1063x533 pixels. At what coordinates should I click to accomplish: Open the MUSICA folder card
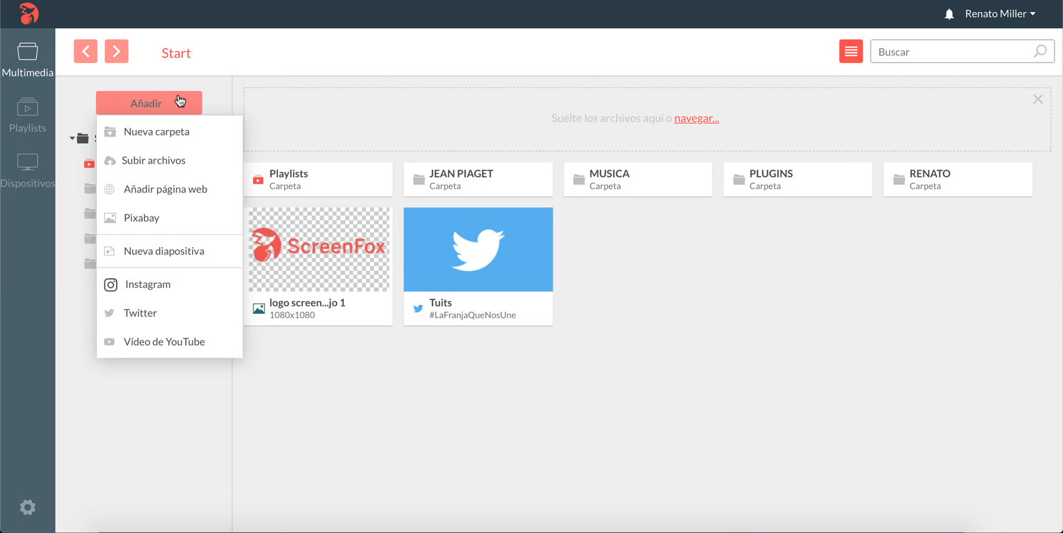click(638, 179)
